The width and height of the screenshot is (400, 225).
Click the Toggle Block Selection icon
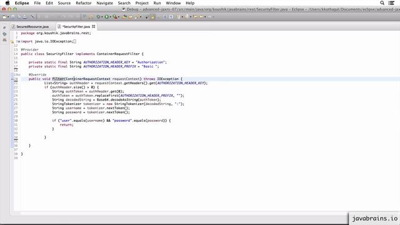pos(165,17)
